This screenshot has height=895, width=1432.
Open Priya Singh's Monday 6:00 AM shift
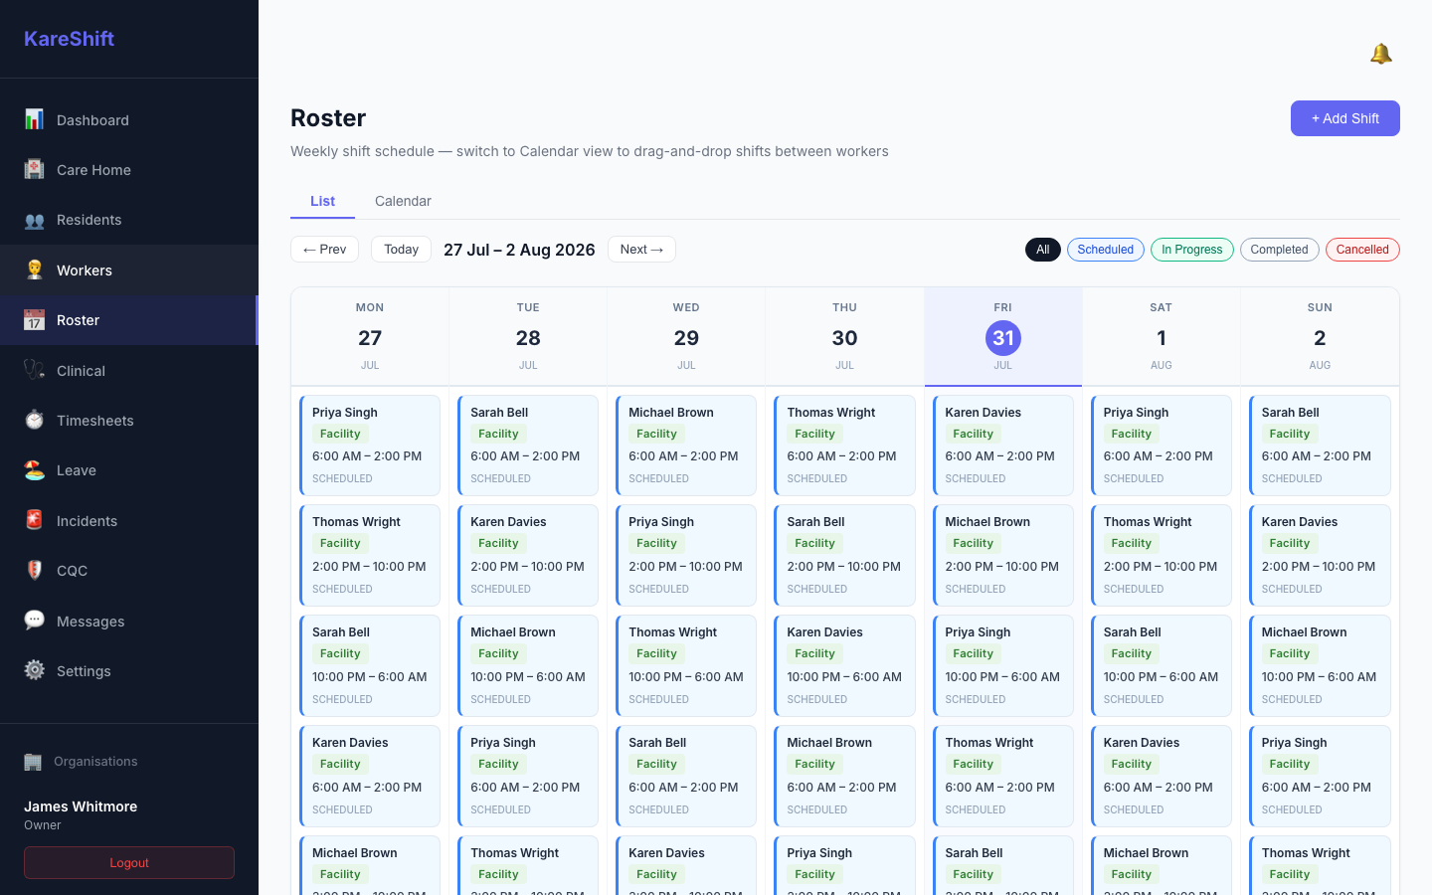(370, 446)
